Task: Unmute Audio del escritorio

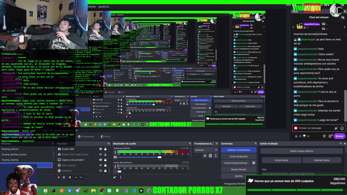Action: 115,171
